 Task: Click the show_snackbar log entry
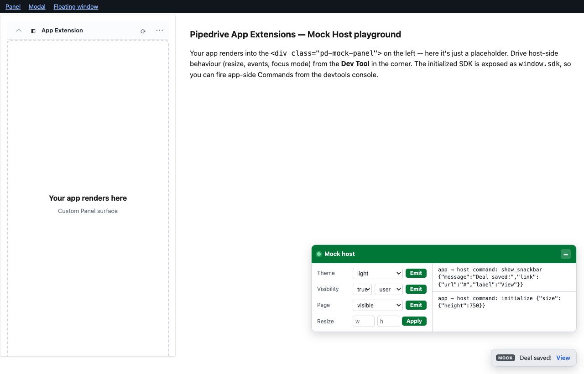click(x=504, y=277)
